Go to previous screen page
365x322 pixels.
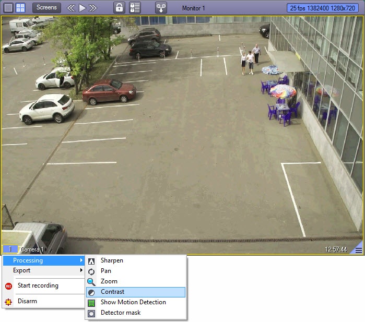(x=72, y=8)
